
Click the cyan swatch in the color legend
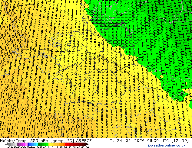(37, 144)
